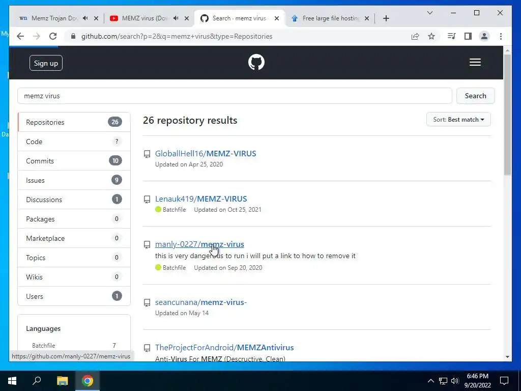Click the scrollbar down arrow
This screenshot has height=391, width=521.
click(x=507, y=357)
